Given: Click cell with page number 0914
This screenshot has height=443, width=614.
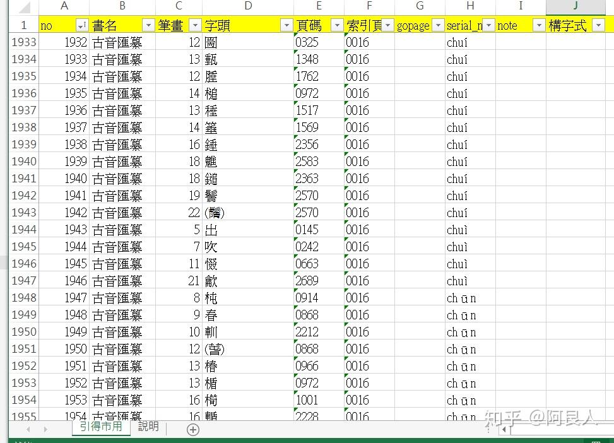Looking at the screenshot, I should coord(319,297).
